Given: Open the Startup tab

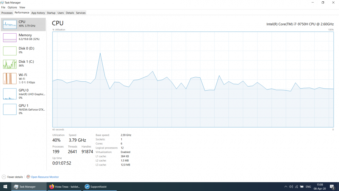Looking at the screenshot, I should point(51,13).
